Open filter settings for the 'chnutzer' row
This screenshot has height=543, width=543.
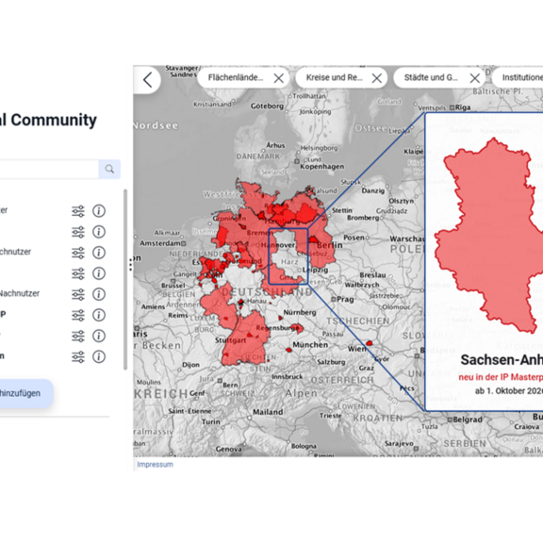tap(78, 253)
